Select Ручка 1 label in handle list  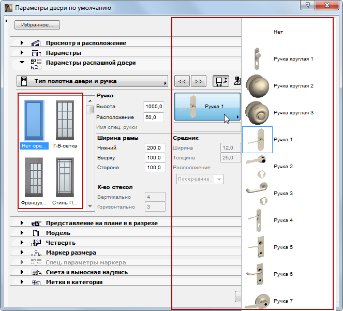(283, 140)
